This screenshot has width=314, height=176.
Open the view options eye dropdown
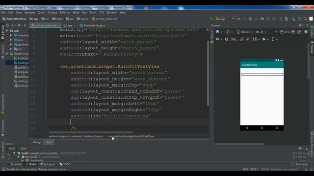[219, 39]
